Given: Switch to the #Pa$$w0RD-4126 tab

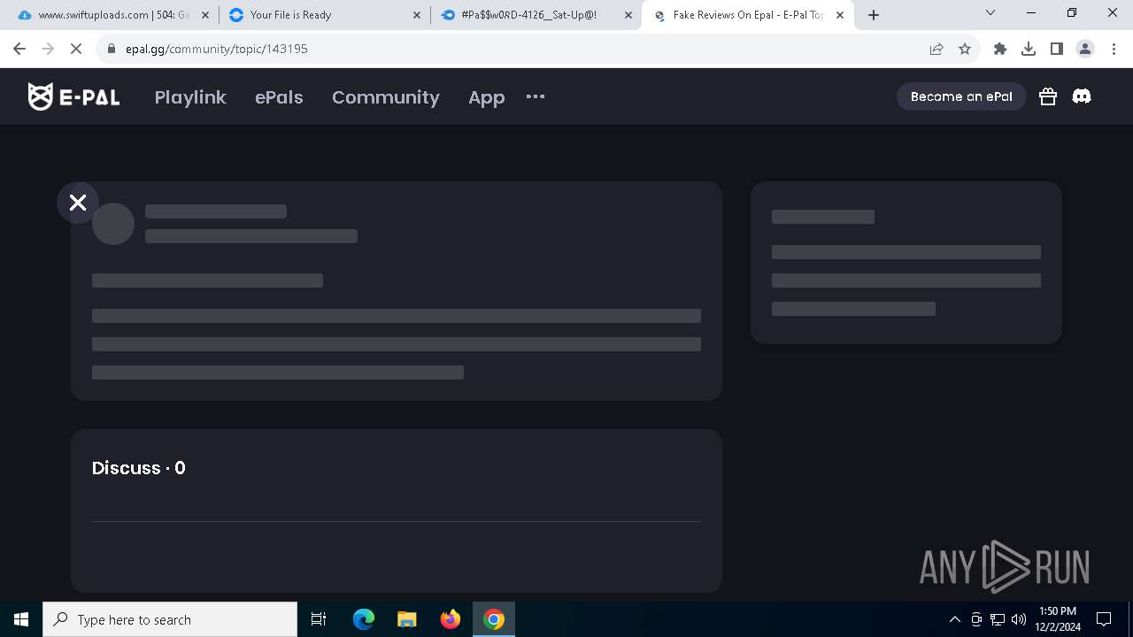Looking at the screenshot, I should click(x=536, y=15).
